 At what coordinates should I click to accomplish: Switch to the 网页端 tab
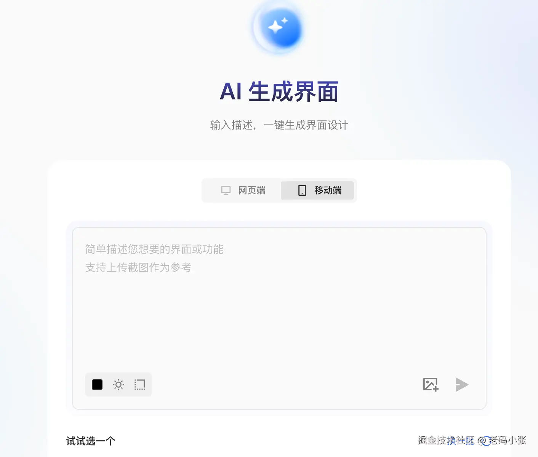tap(243, 190)
